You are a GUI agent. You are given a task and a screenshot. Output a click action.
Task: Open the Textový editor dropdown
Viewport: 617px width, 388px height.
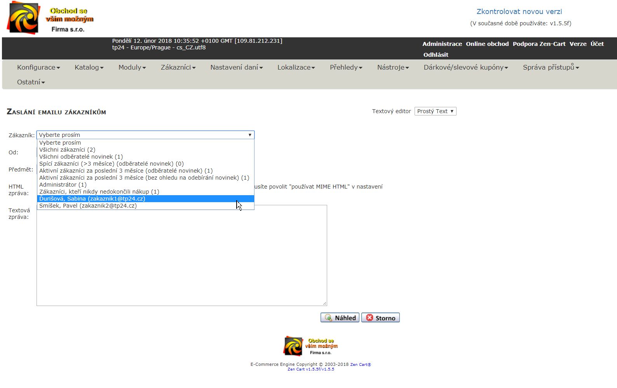coord(435,111)
